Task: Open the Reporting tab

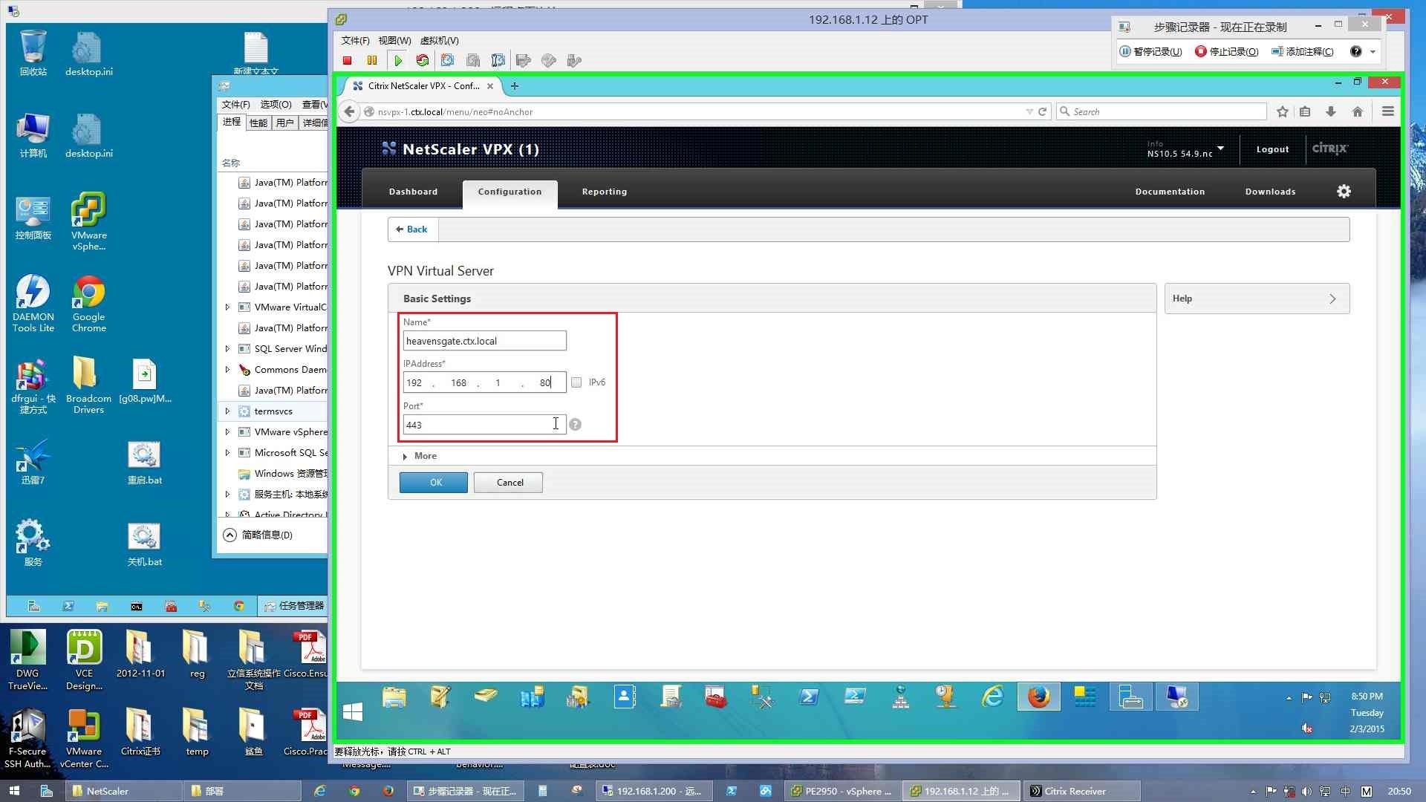Action: click(x=605, y=192)
